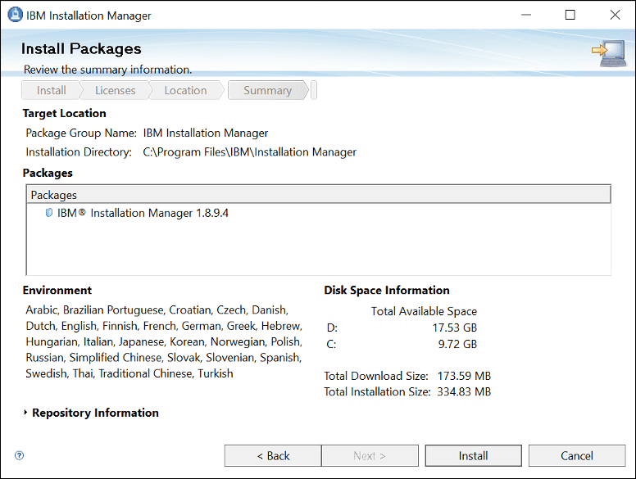Click the Install button to start installation
The height and width of the screenshot is (479, 636).
(x=474, y=456)
